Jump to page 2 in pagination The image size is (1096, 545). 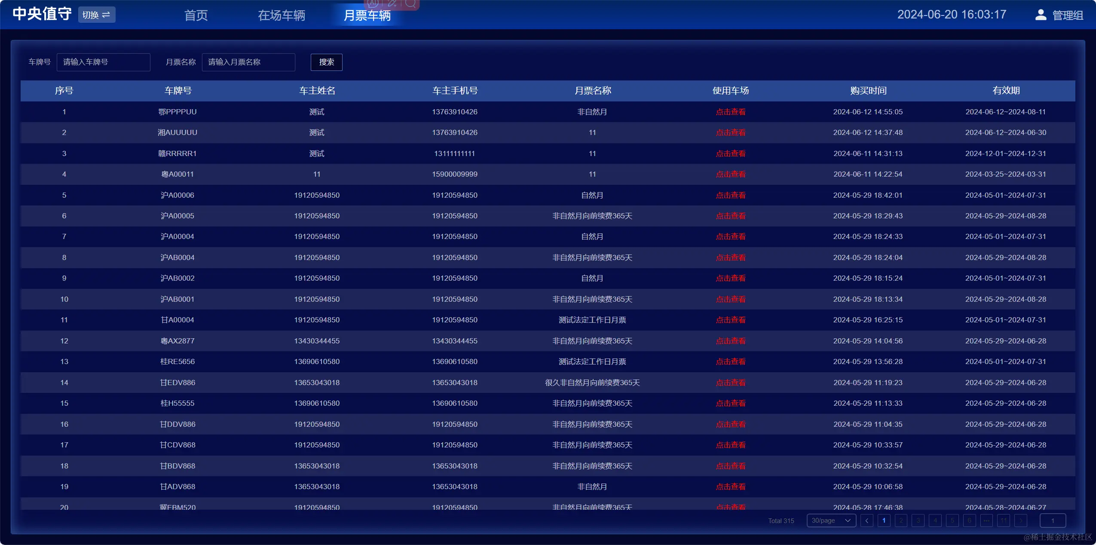point(901,521)
